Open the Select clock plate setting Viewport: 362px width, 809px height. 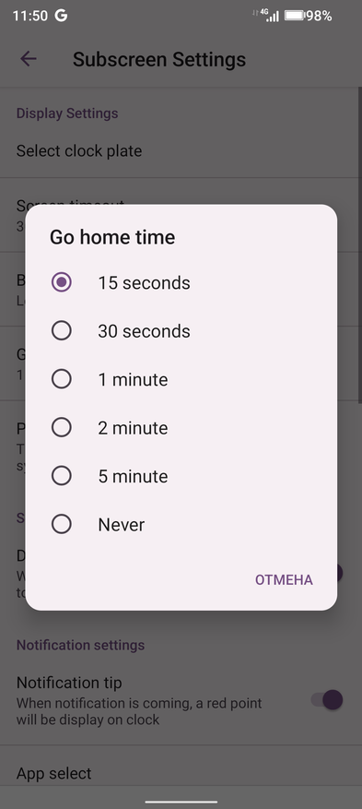point(181,151)
